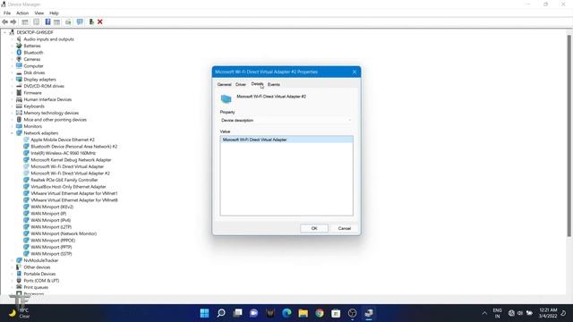The width and height of the screenshot is (573, 322).
Task: Click the Bluetooth category icon
Action: (x=19, y=53)
